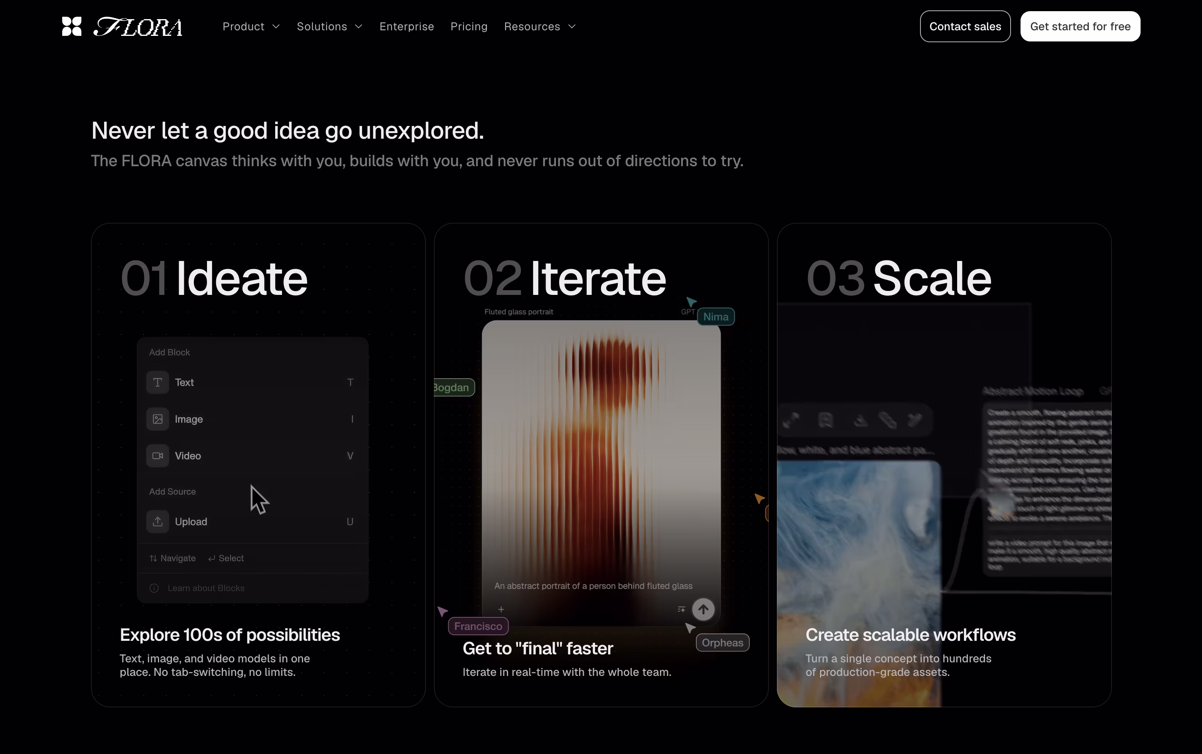Click the U shortcut key for Upload
The height and width of the screenshot is (754, 1202).
tap(350, 522)
